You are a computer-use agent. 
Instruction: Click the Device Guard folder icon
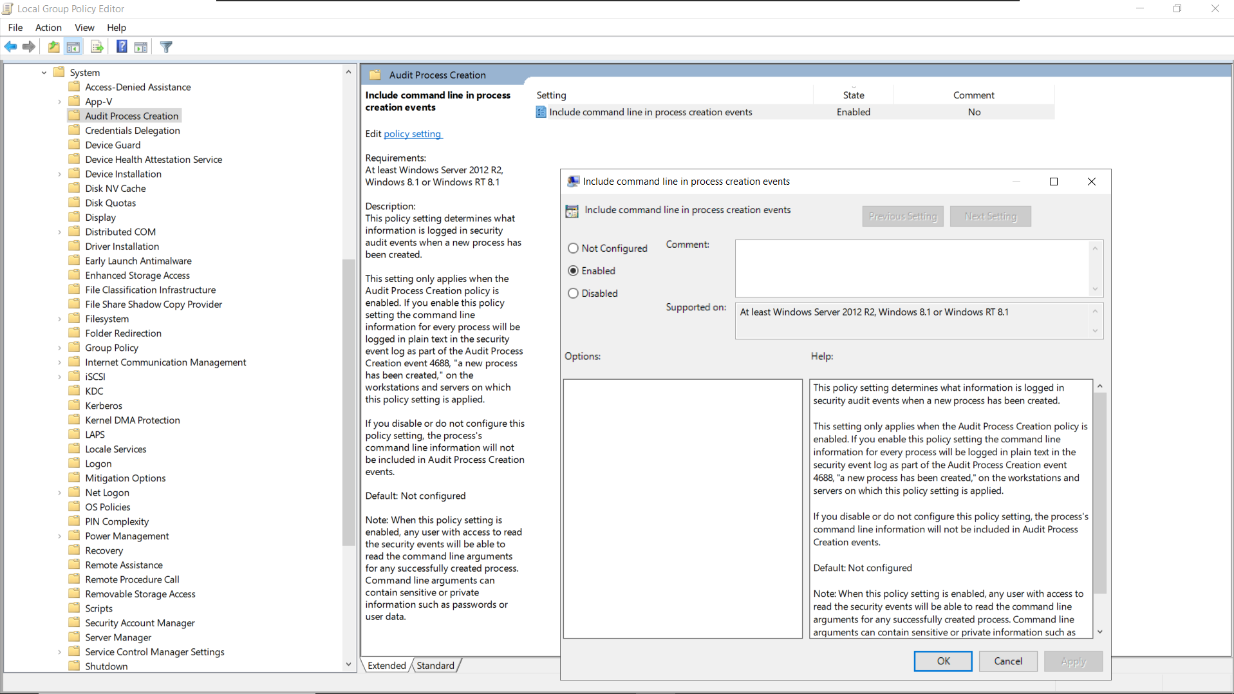75,145
